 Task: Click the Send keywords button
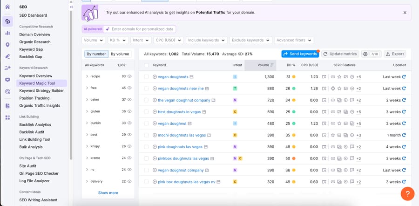click(300, 54)
